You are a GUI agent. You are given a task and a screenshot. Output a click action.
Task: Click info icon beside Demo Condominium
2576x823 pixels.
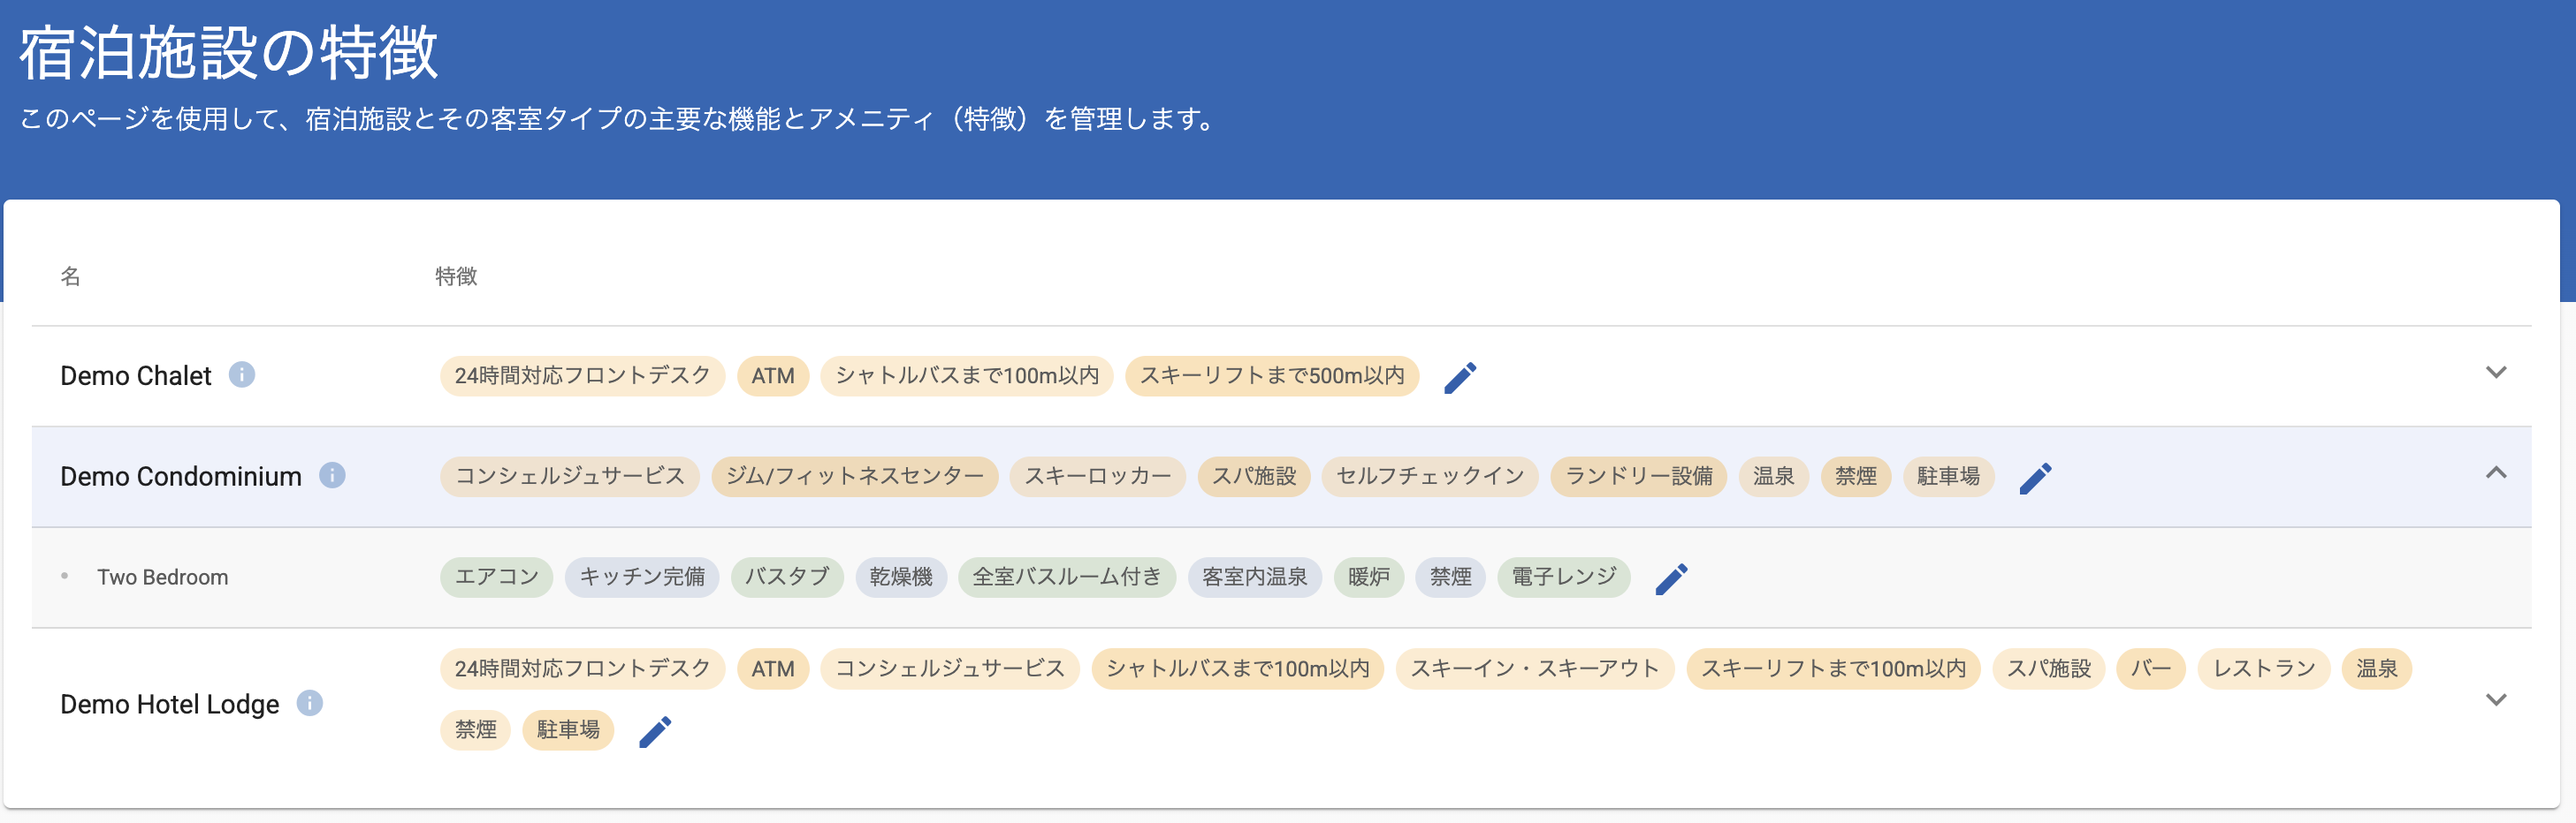(x=332, y=475)
